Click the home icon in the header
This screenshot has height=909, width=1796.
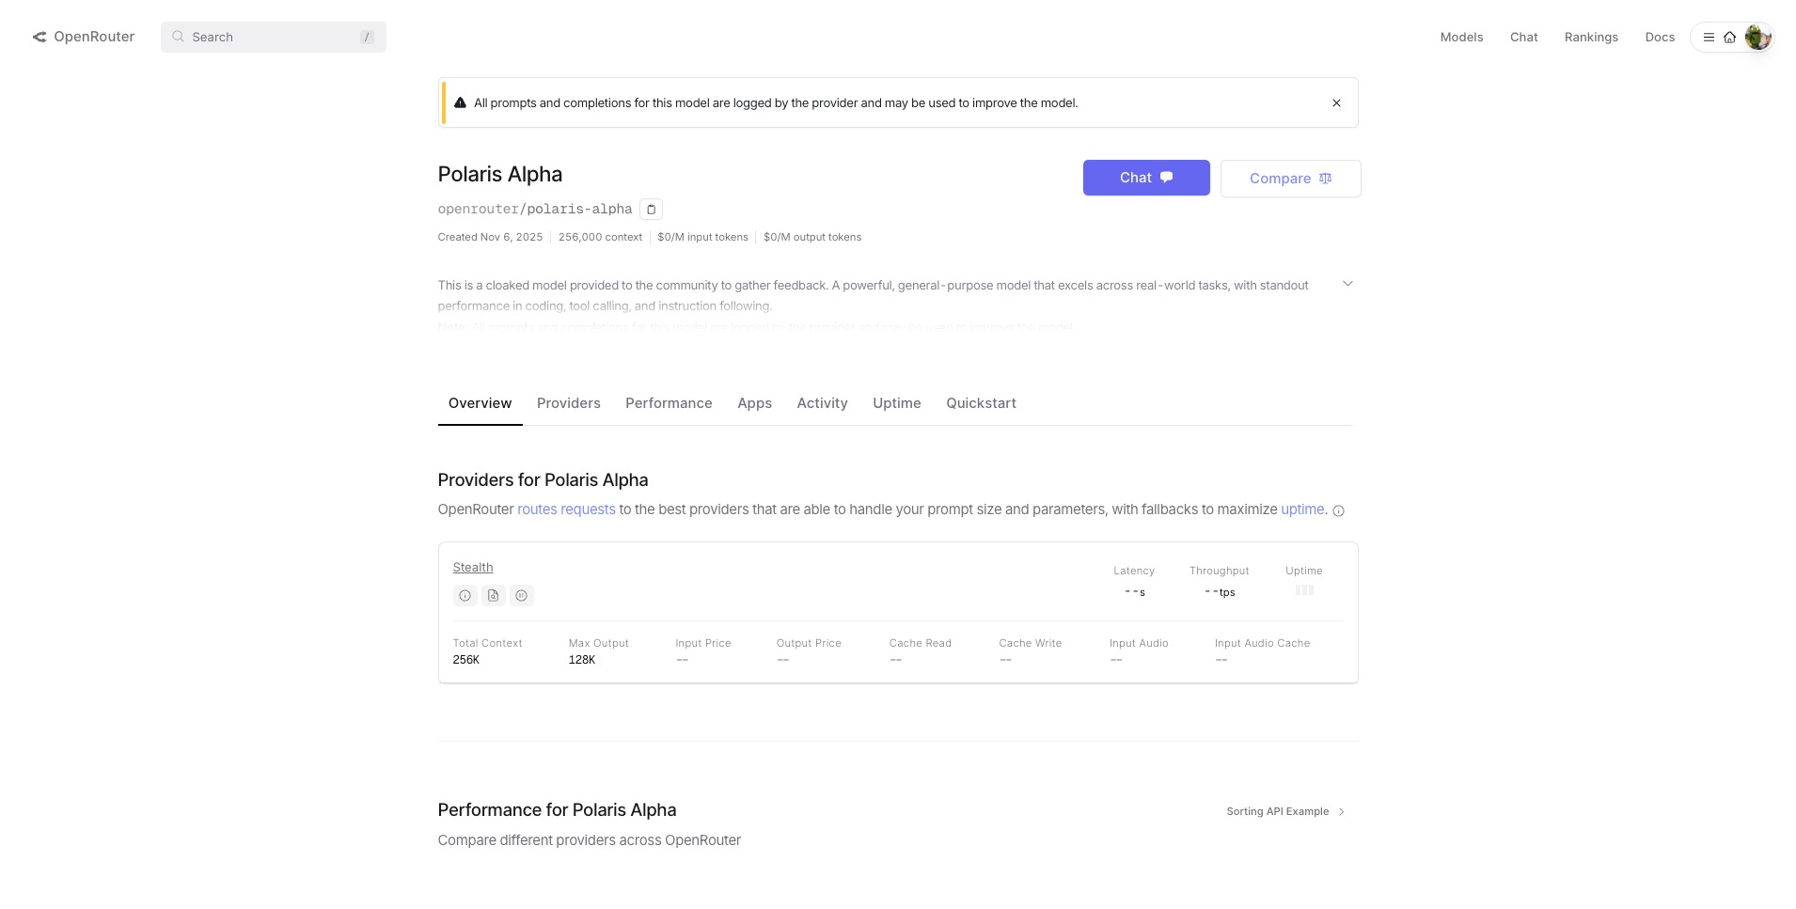[x=1729, y=38]
